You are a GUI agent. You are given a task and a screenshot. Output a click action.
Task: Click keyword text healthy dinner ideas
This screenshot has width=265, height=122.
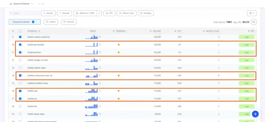coord(36,68)
